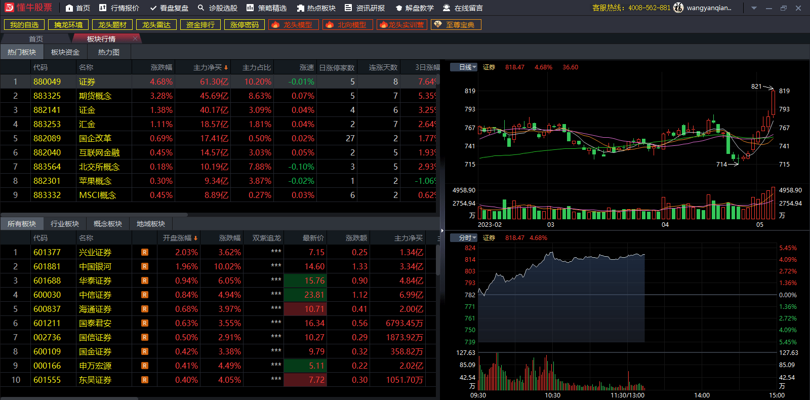Click the bottom horizontal scrollbar of stock list

point(69,398)
